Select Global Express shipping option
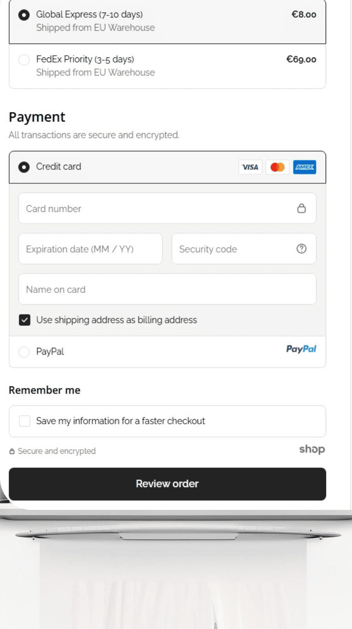The width and height of the screenshot is (352, 629). tap(24, 15)
